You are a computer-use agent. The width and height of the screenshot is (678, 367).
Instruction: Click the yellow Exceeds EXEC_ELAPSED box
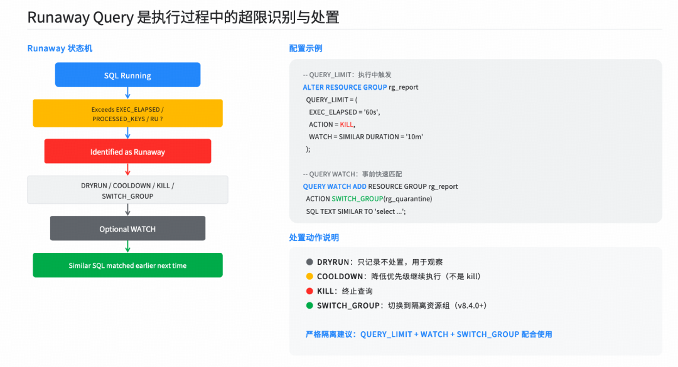[127, 114]
